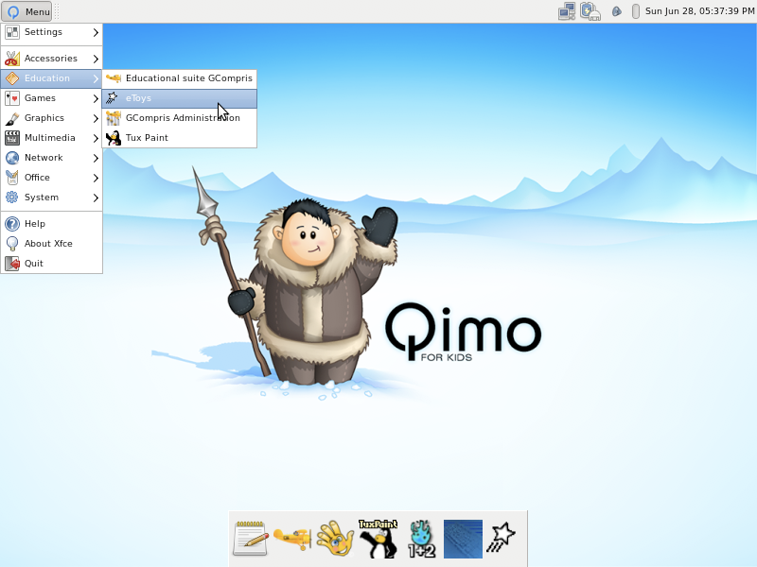Launch Tux Paint from the penguin dock icon

(377, 538)
